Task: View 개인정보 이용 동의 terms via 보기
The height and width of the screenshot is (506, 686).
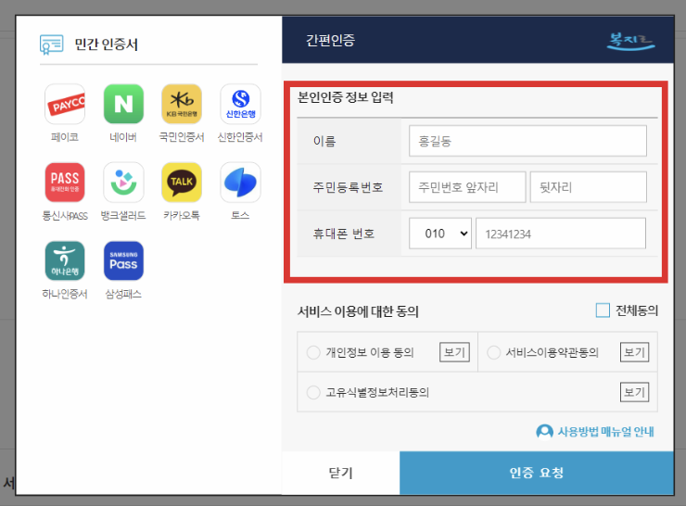Action: (454, 352)
